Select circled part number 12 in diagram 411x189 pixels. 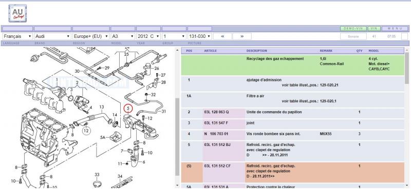(x=86, y=130)
